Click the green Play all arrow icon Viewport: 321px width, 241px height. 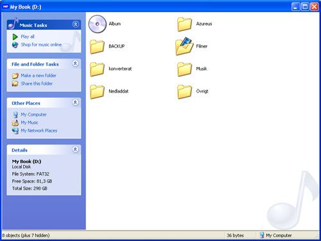[15, 37]
